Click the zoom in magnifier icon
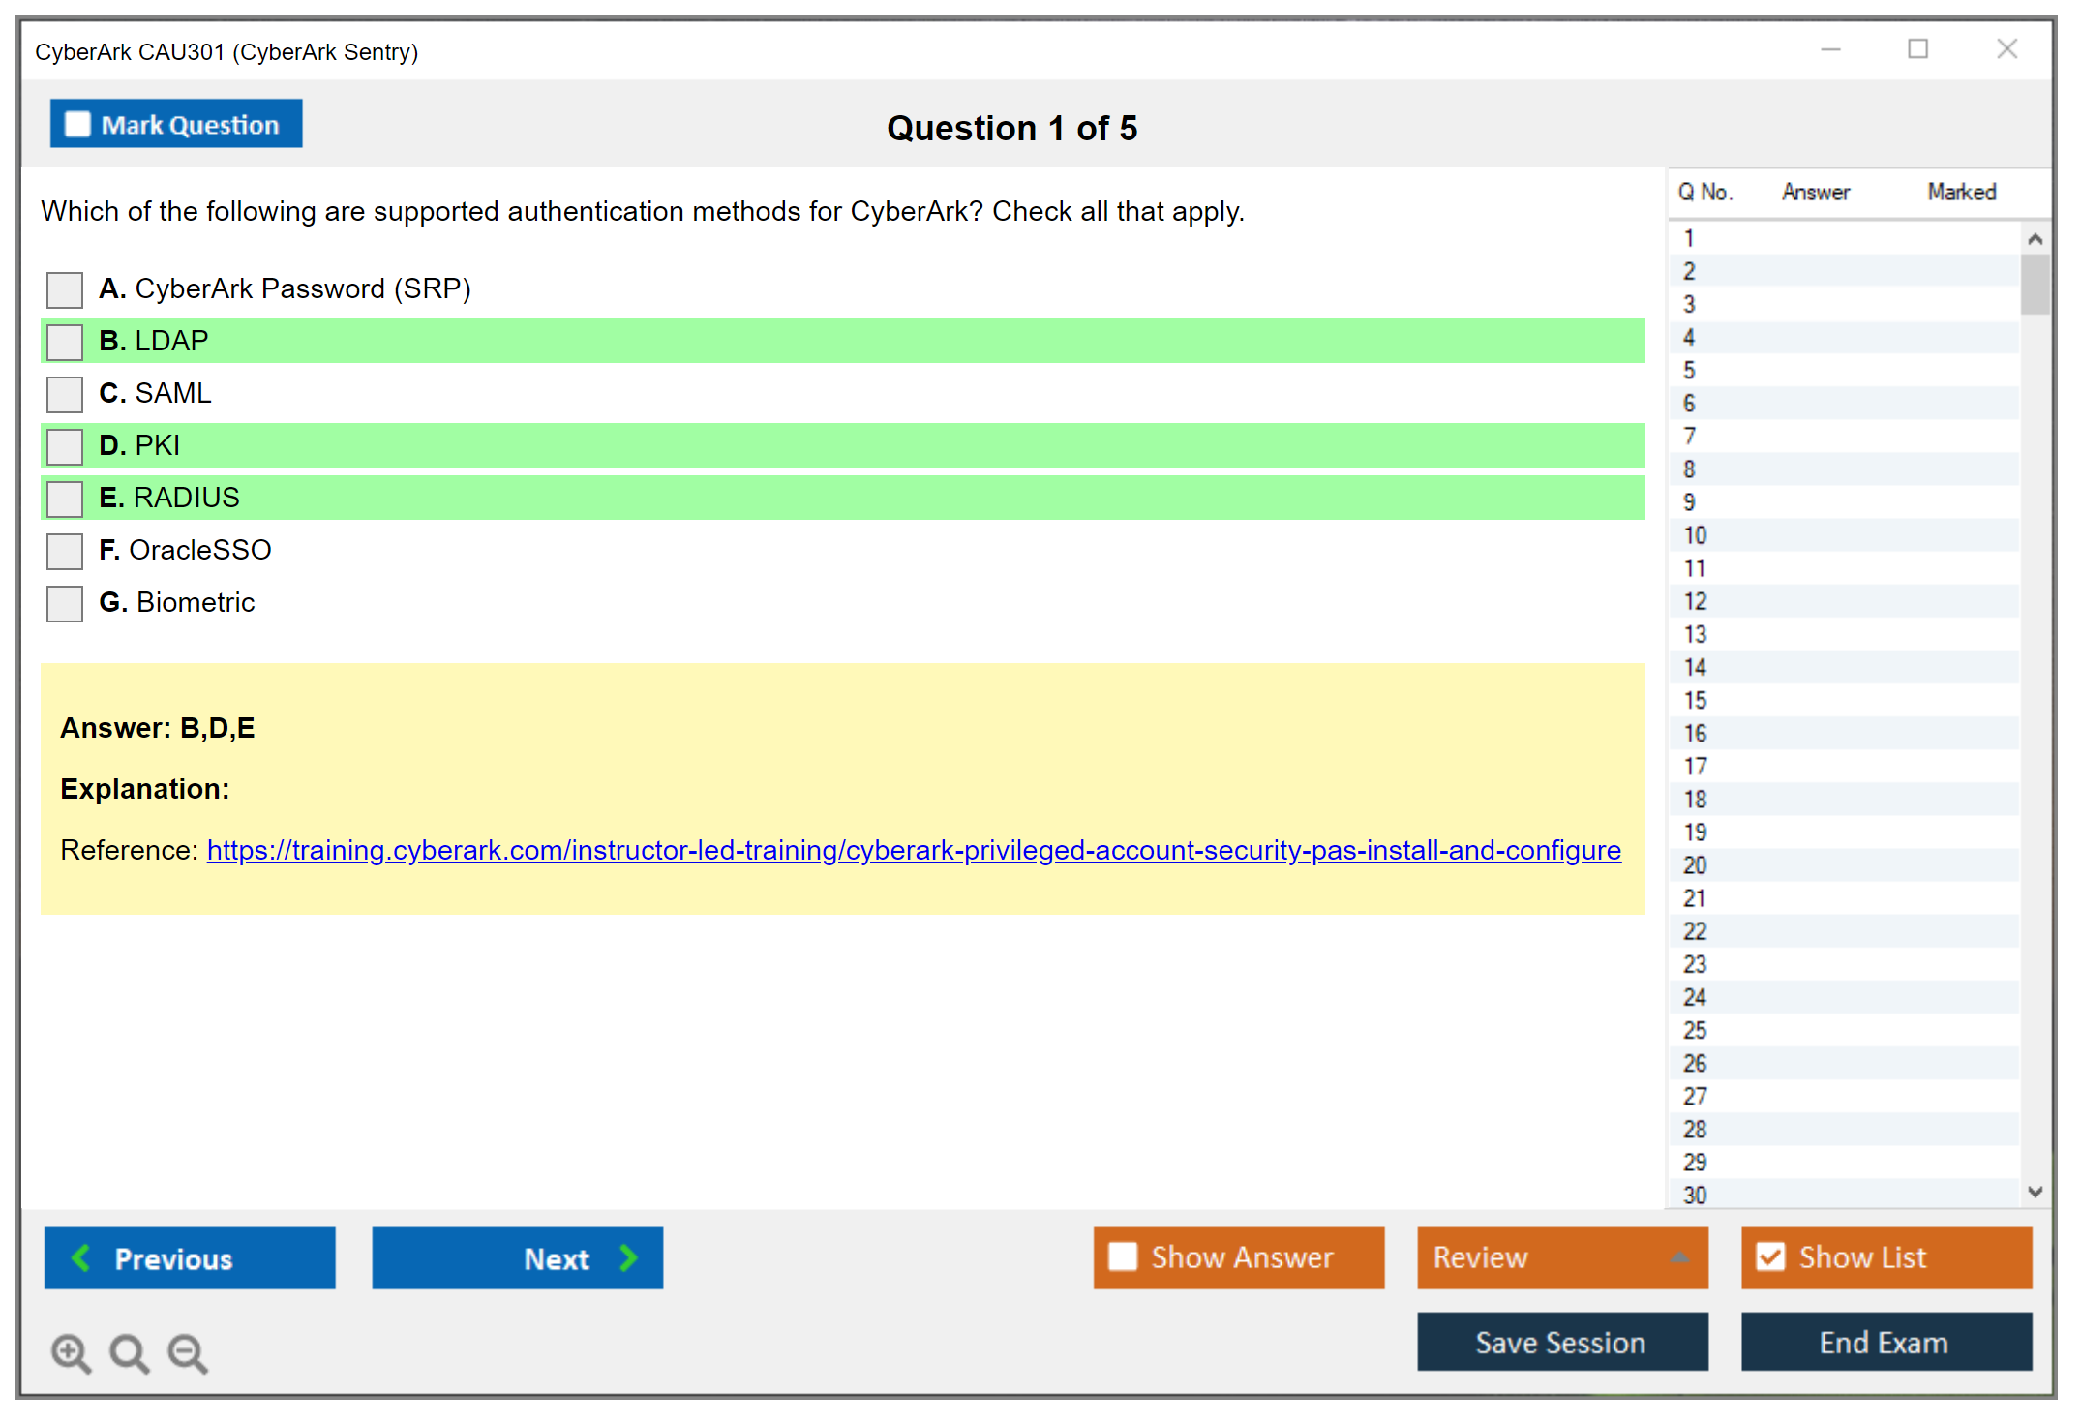This screenshot has height=1423, width=2081. pos(71,1352)
